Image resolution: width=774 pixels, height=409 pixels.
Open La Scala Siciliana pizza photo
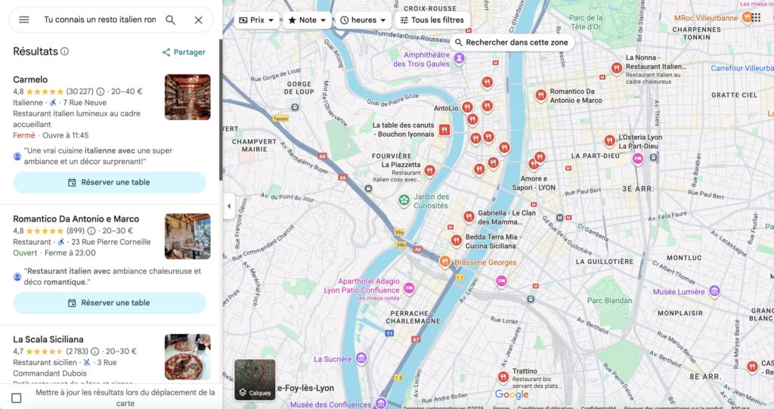(x=187, y=357)
